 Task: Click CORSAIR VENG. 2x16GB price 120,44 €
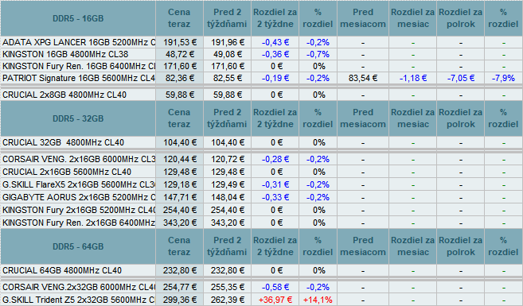179,159
